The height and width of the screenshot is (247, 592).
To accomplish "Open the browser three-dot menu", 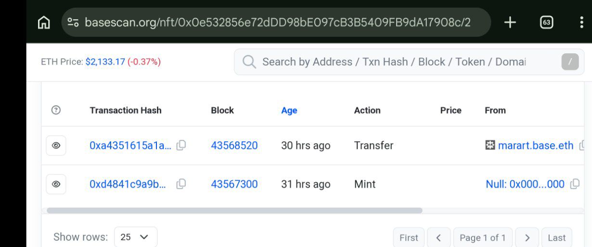I will coord(581,22).
